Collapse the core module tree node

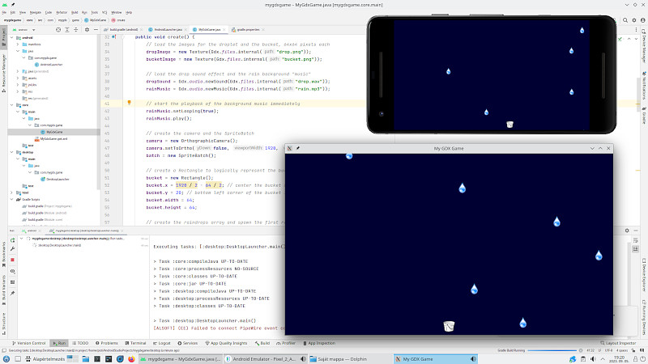(11, 105)
